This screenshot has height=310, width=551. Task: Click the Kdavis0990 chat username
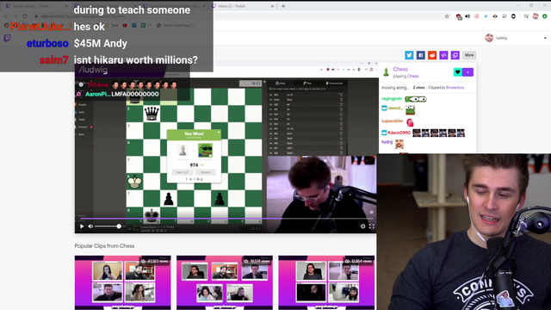click(x=399, y=133)
